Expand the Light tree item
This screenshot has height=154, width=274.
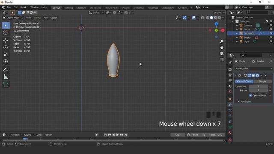pyautogui.click(x=237, y=41)
